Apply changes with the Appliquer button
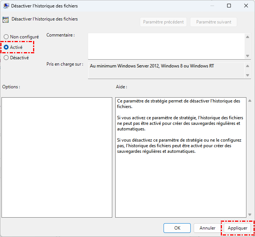 point(238,228)
